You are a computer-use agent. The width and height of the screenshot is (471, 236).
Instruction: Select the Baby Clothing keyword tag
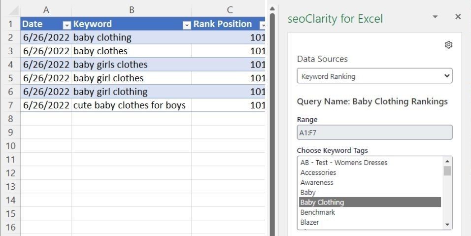[322, 202]
